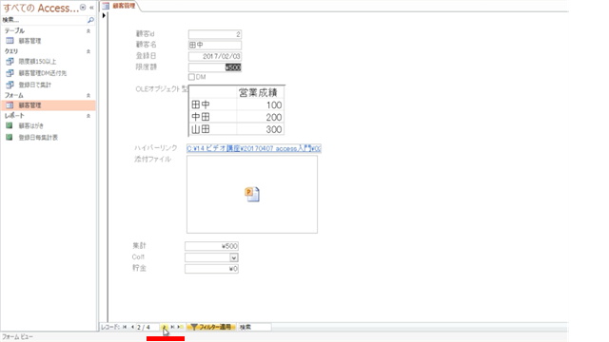Toggle the DM checkbox

tap(191, 77)
